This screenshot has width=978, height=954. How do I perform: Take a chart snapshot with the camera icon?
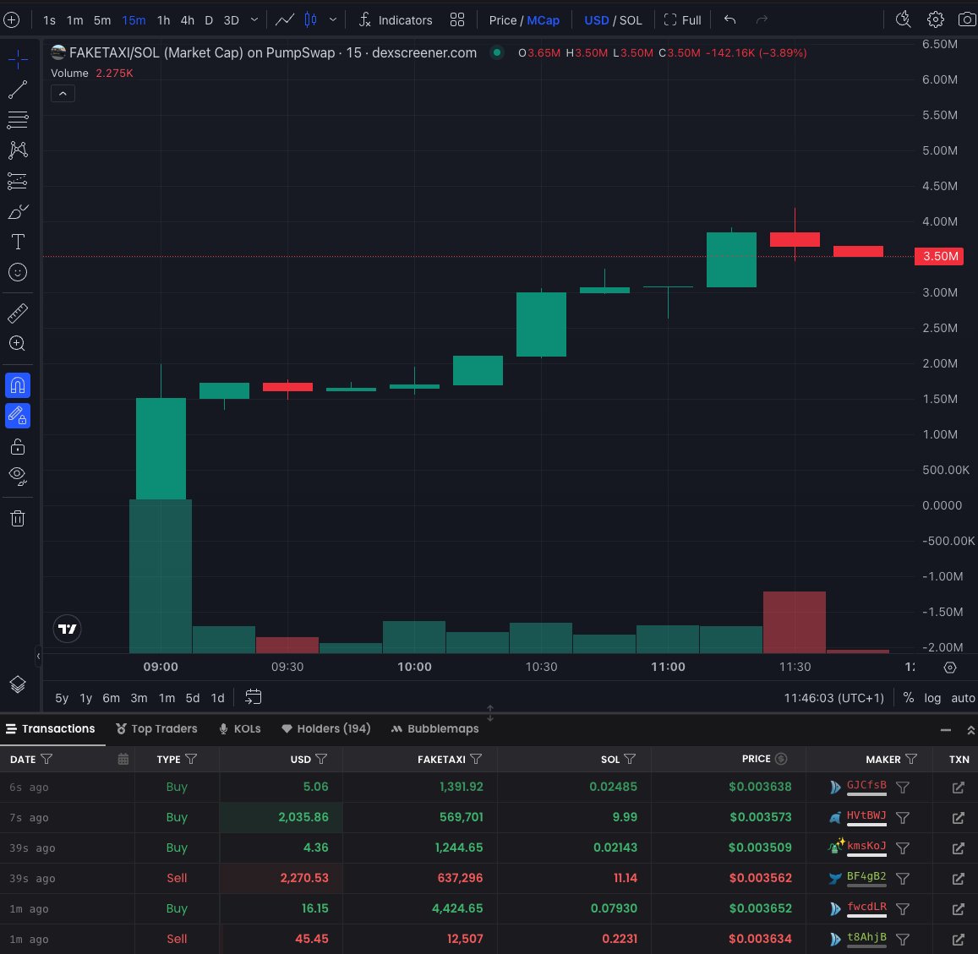tap(967, 19)
